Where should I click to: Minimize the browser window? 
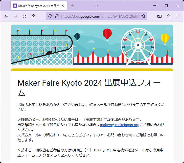coord(155,6)
